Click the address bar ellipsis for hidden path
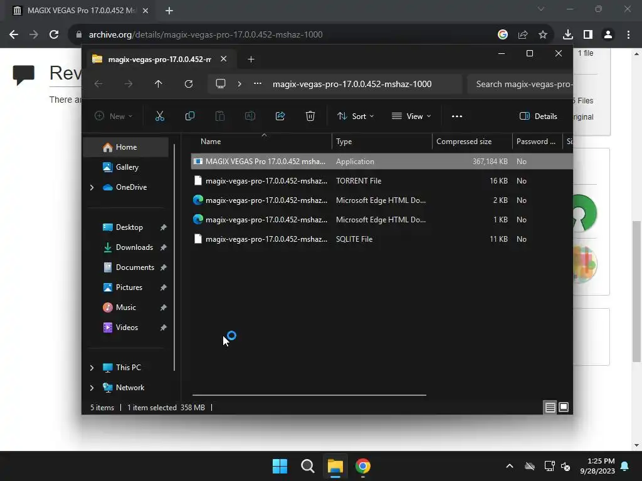The height and width of the screenshot is (481, 642). point(258,83)
